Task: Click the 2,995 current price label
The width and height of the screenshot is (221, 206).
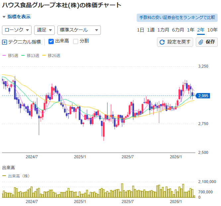Action: tap(202, 96)
